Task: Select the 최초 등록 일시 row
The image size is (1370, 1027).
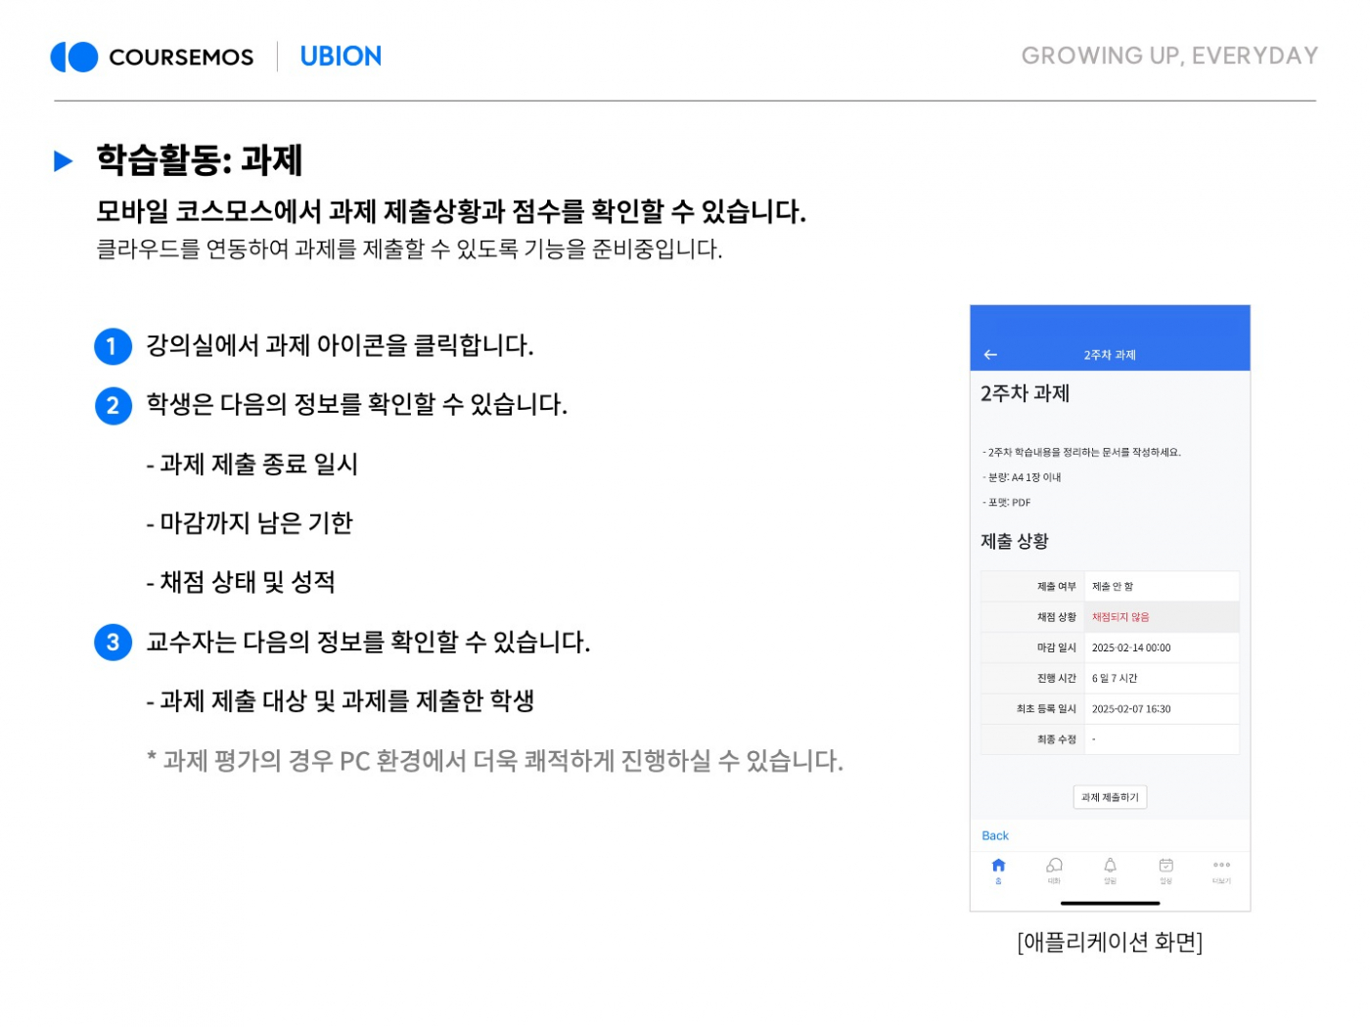Action: click(1110, 709)
